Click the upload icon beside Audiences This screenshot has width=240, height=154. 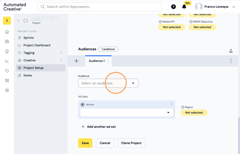click(231, 51)
